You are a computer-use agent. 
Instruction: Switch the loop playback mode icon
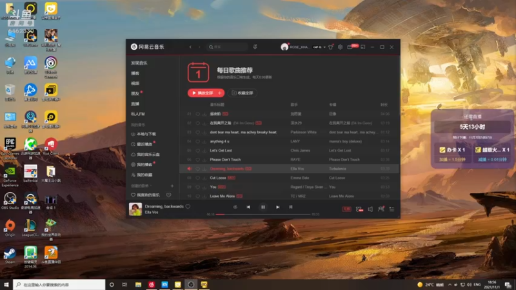click(x=235, y=207)
